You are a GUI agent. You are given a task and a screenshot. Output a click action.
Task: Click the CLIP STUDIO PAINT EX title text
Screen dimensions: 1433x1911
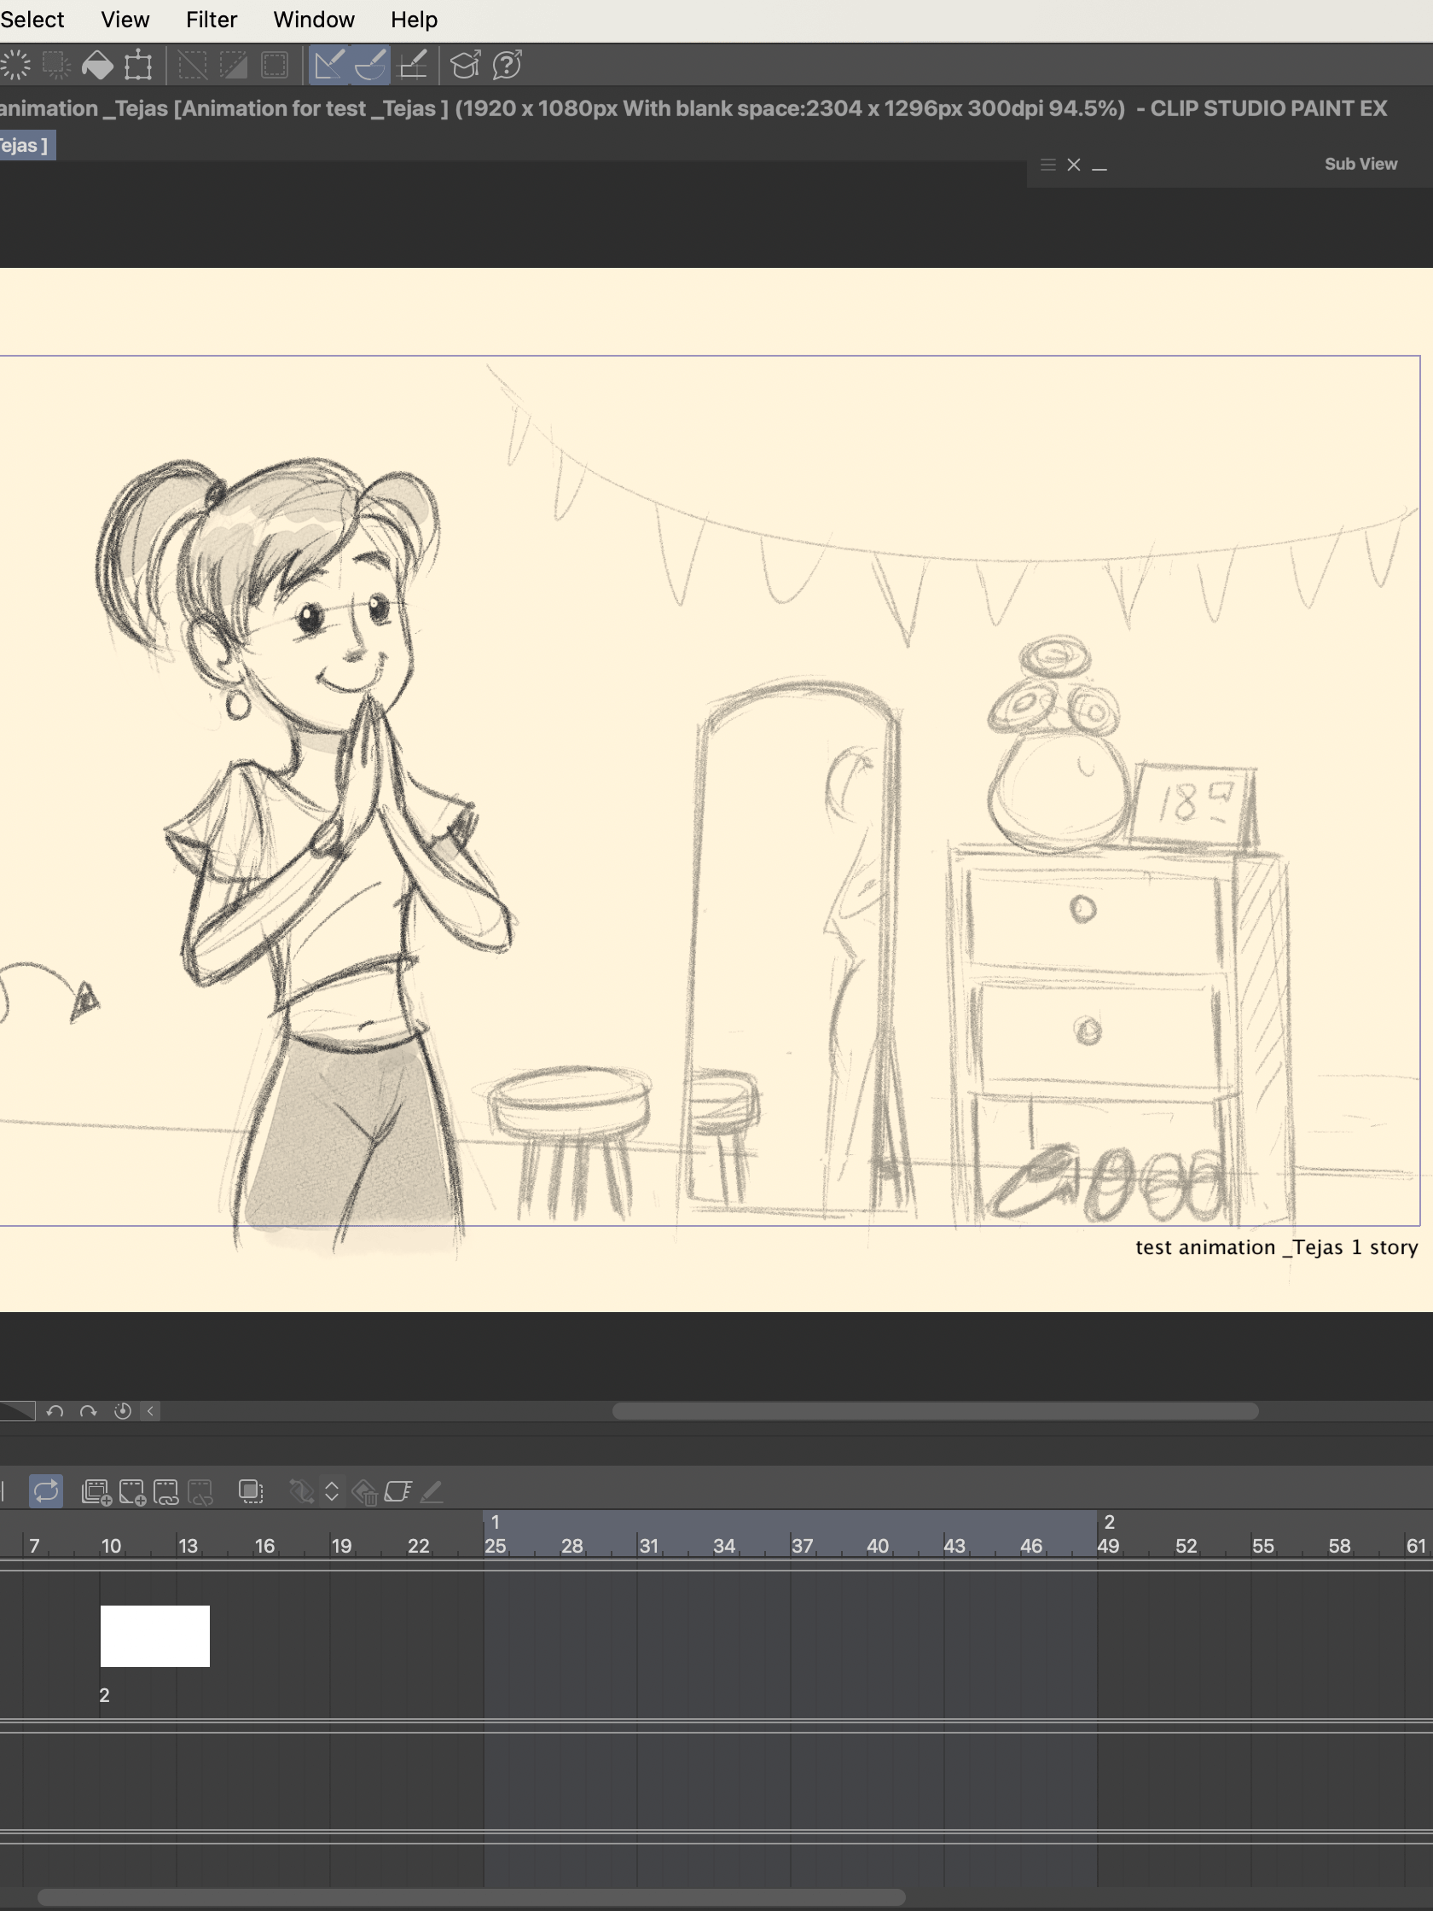pyautogui.click(x=1269, y=108)
